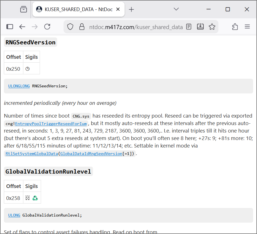The width and height of the screenshot is (257, 234).
Task: Close the browser window
Action: tap(247, 9)
